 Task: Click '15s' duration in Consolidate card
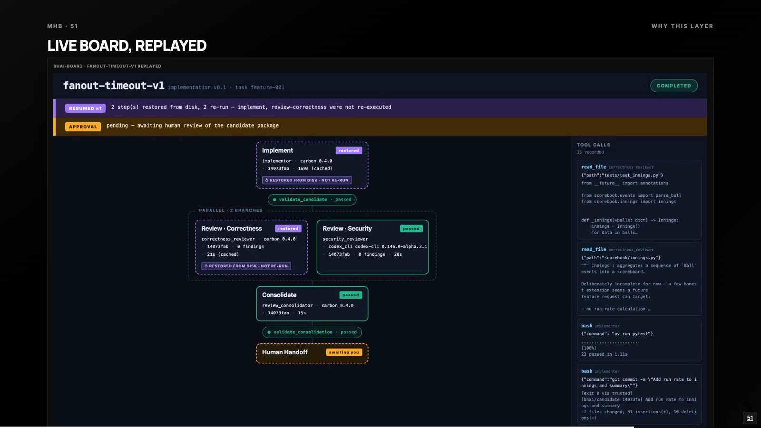pyautogui.click(x=302, y=313)
